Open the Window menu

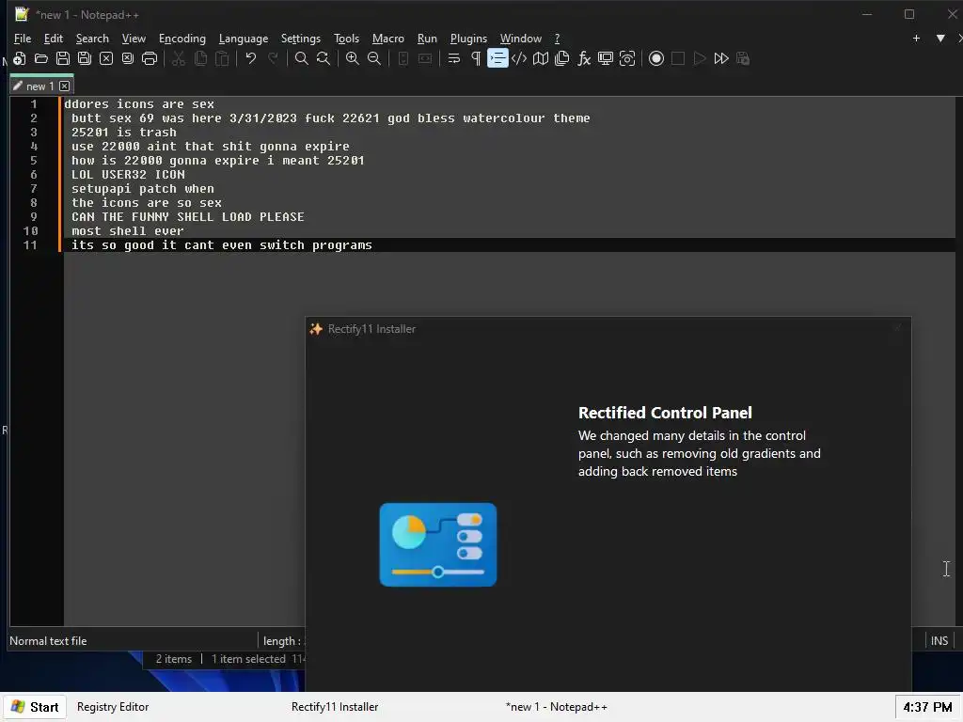pyautogui.click(x=521, y=39)
